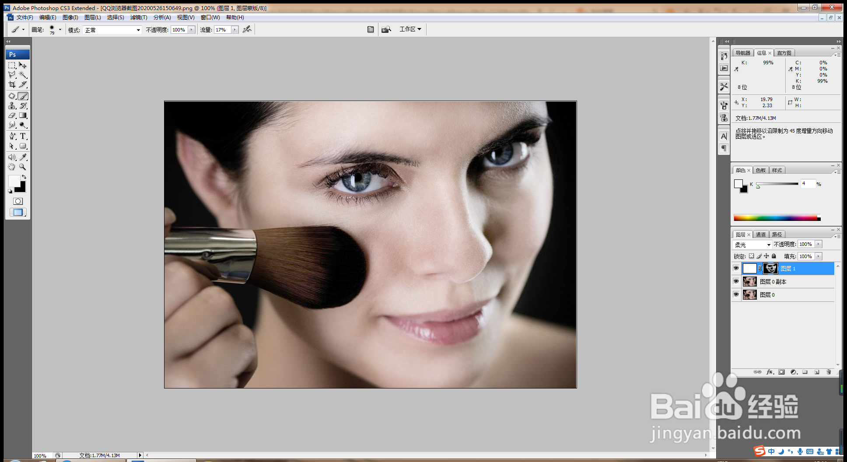Image resolution: width=847 pixels, height=462 pixels.
Task: Select the Patch healing tool
Action: [12, 96]
